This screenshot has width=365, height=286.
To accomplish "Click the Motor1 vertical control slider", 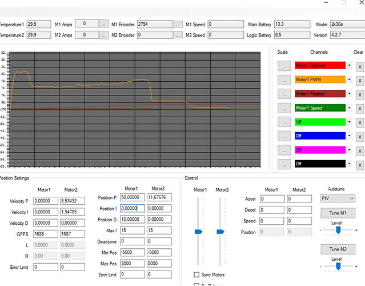I will (x=198, y=231).
